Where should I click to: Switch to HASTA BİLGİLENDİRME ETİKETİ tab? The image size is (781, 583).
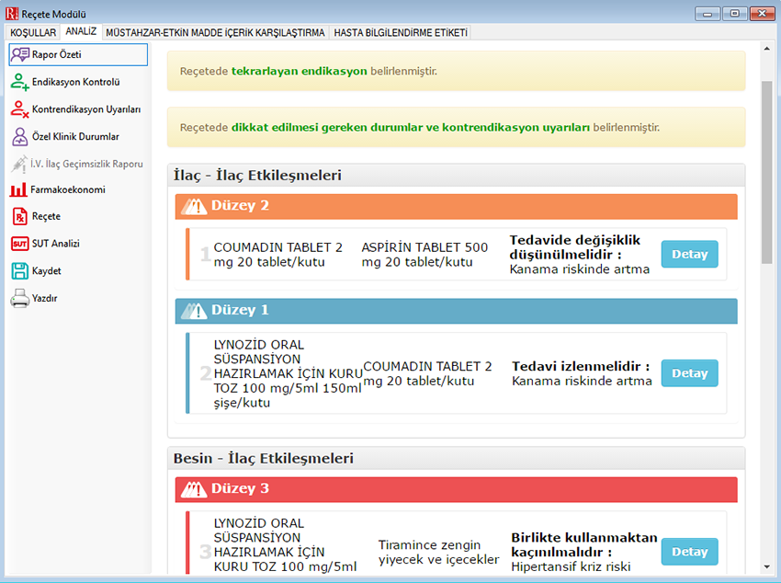point(401,32)
